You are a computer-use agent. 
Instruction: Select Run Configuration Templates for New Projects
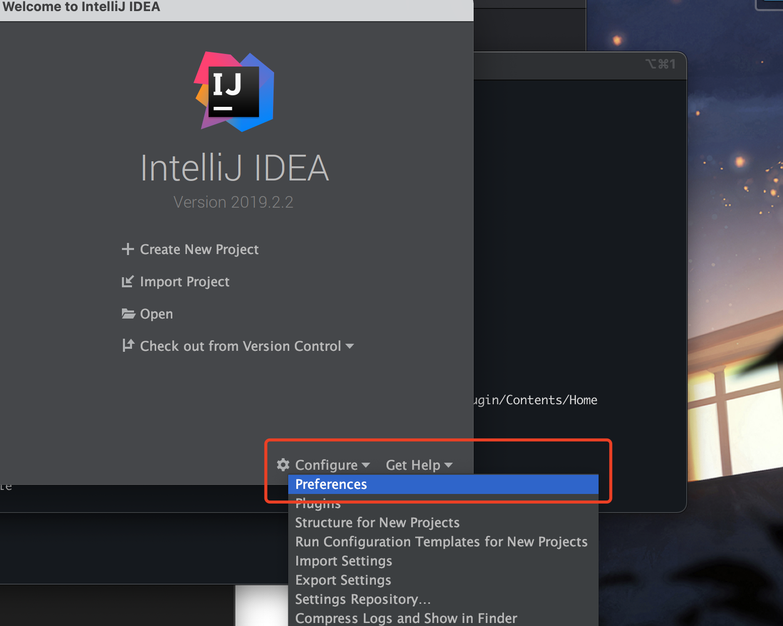click(x=441, y=541)
